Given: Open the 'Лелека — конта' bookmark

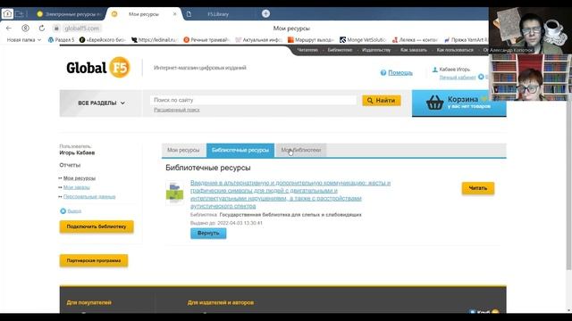Looking at the screenshot, I should click(415, 39).
